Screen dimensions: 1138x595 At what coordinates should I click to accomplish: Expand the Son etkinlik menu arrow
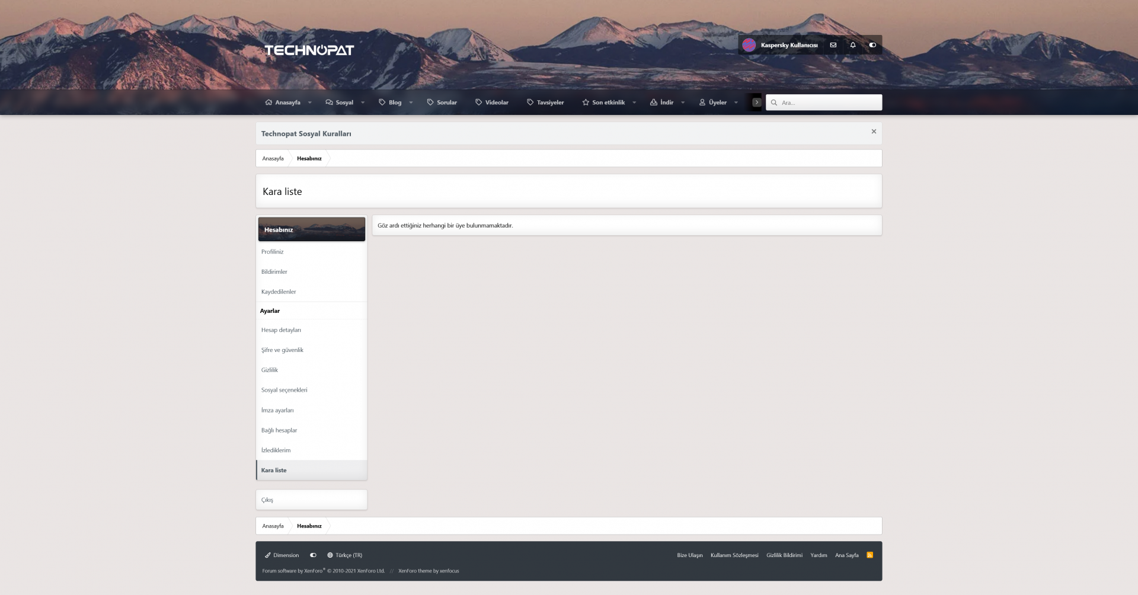pos(634,103)
